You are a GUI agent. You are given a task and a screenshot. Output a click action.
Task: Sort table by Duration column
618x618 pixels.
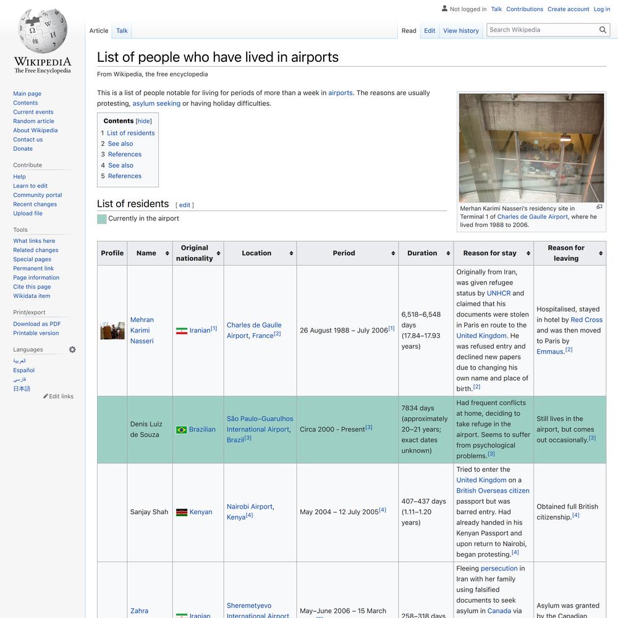pyautogui.click(x=448, y=253)
